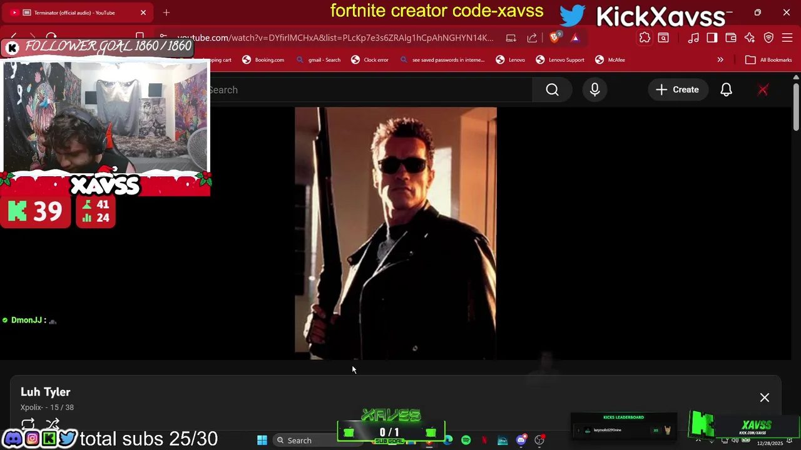Open gmail - Search bookmark
Screen dimensions: 801x450
[x=319, y=60]
